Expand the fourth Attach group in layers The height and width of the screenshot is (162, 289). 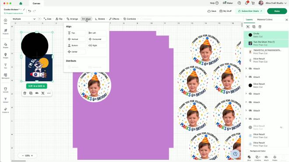pyautogui.click(x=246, y=102)
